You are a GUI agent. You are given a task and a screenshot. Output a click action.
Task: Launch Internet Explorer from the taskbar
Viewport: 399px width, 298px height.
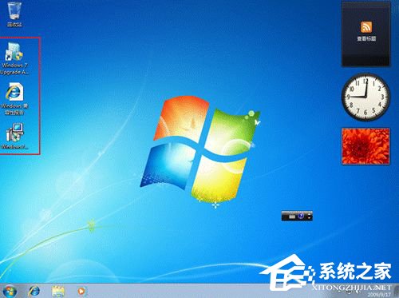click(x=34, y=291)
